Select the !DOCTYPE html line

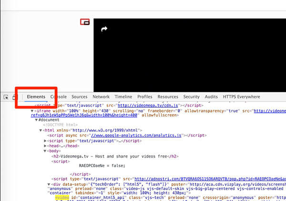pyautogui.click(x=61, y=125)
